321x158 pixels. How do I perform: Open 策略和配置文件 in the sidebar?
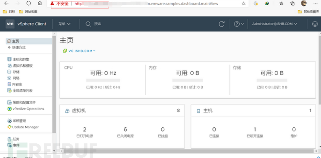click(x=22, y=102)
